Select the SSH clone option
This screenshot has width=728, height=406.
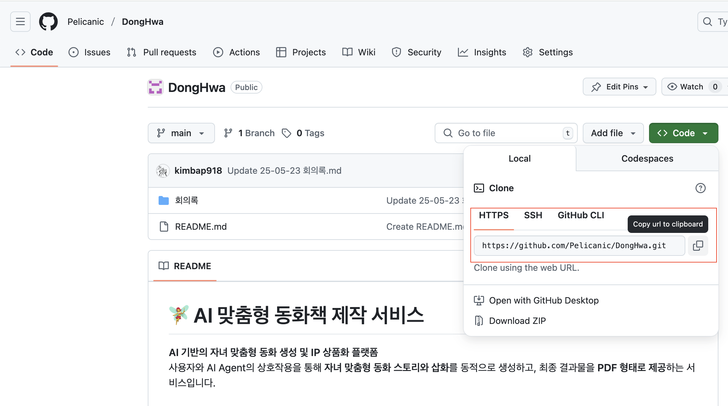(x=533, y=215)
